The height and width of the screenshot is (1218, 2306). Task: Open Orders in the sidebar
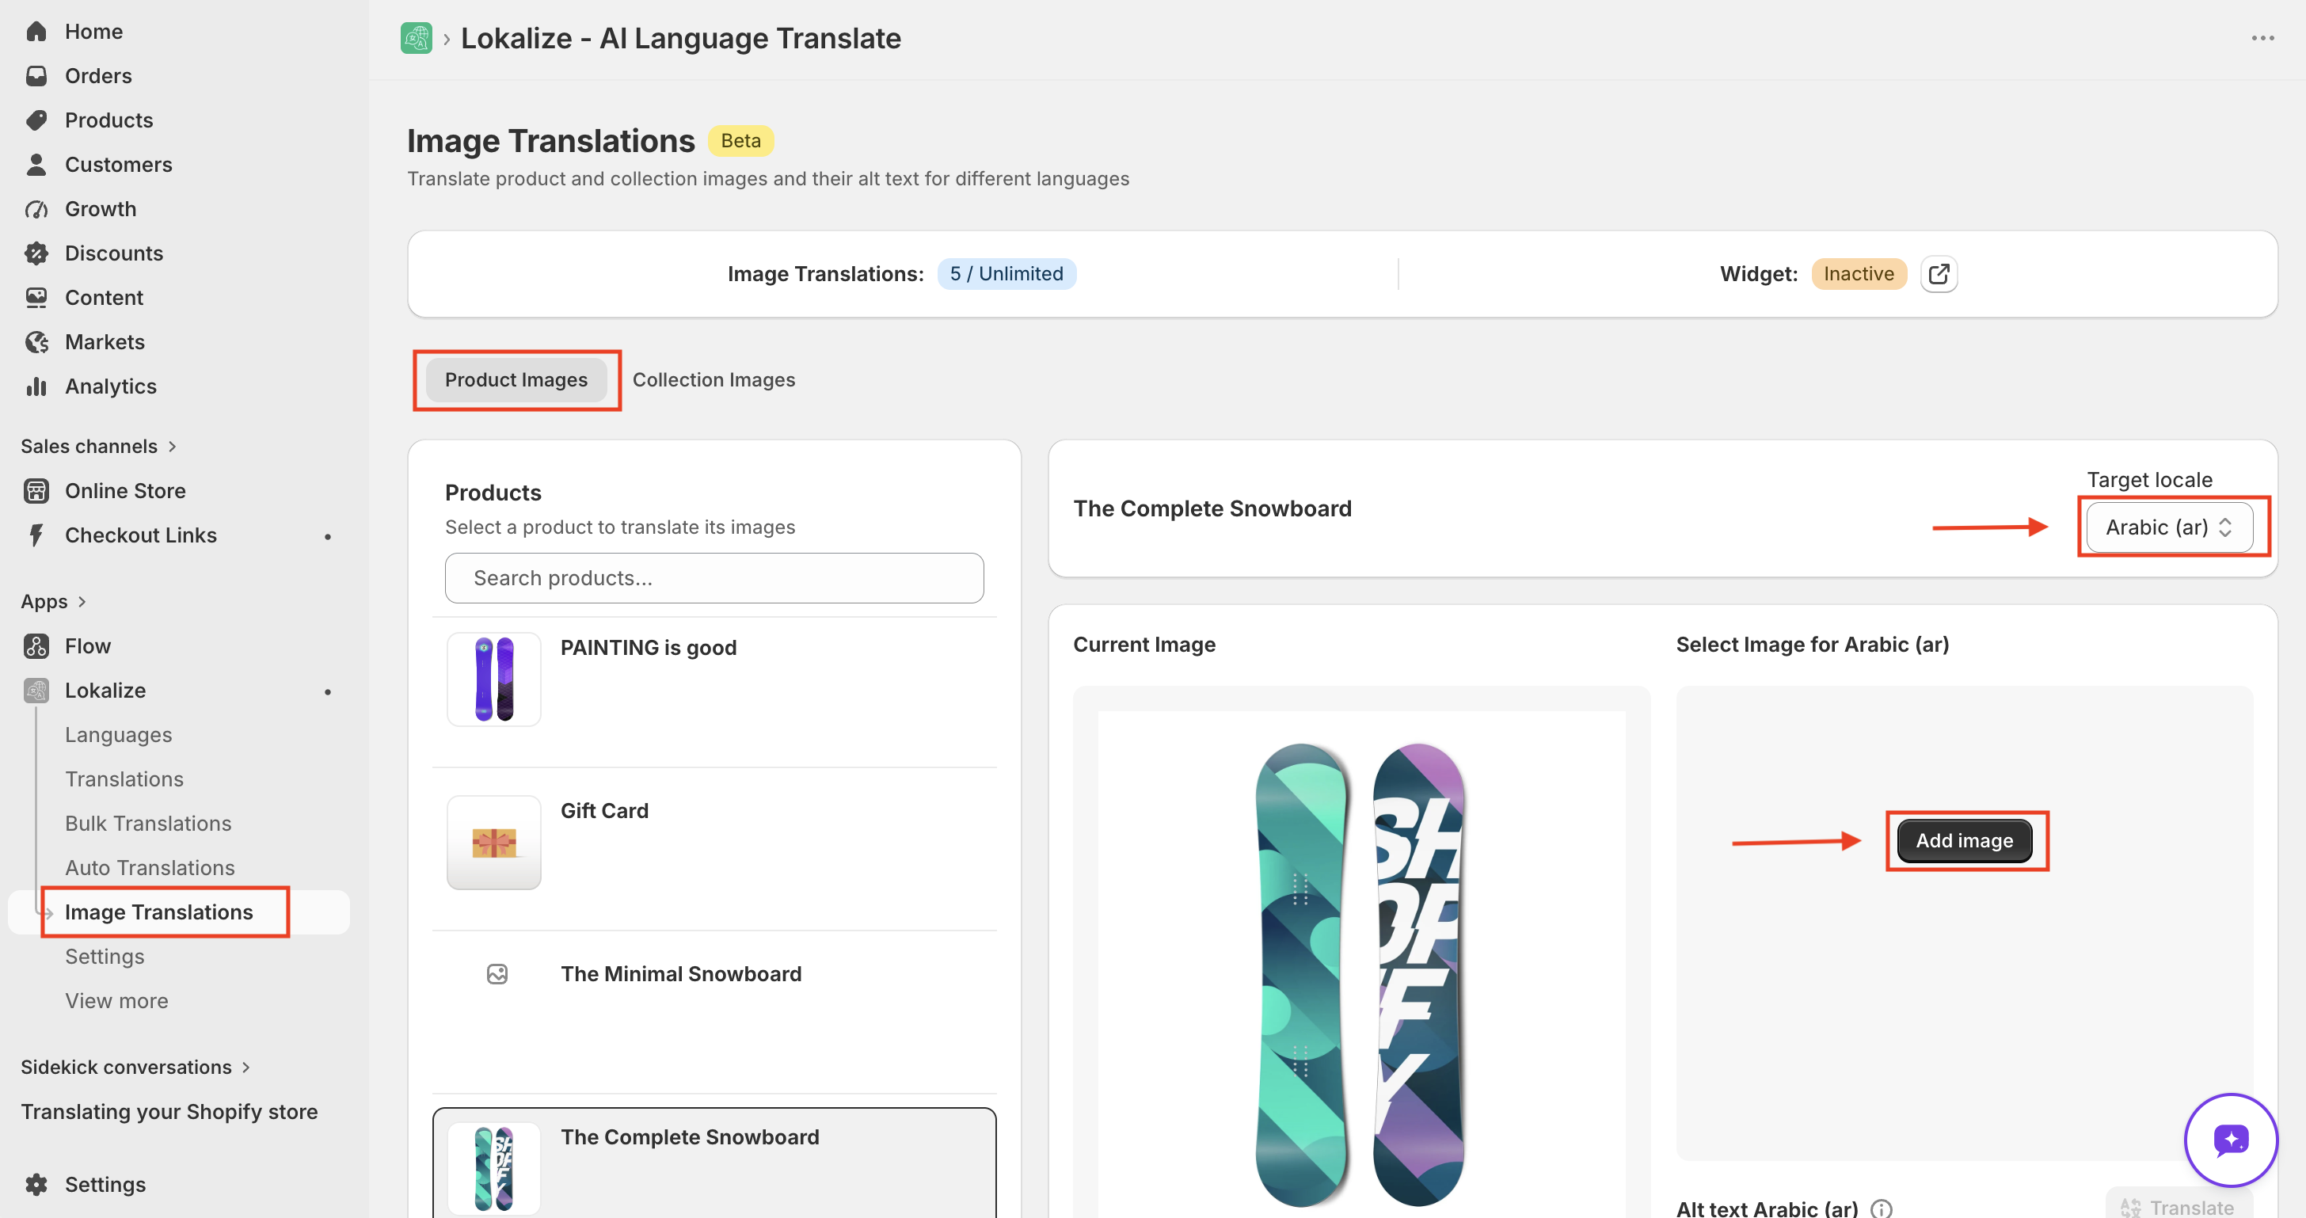pos(97,76)
